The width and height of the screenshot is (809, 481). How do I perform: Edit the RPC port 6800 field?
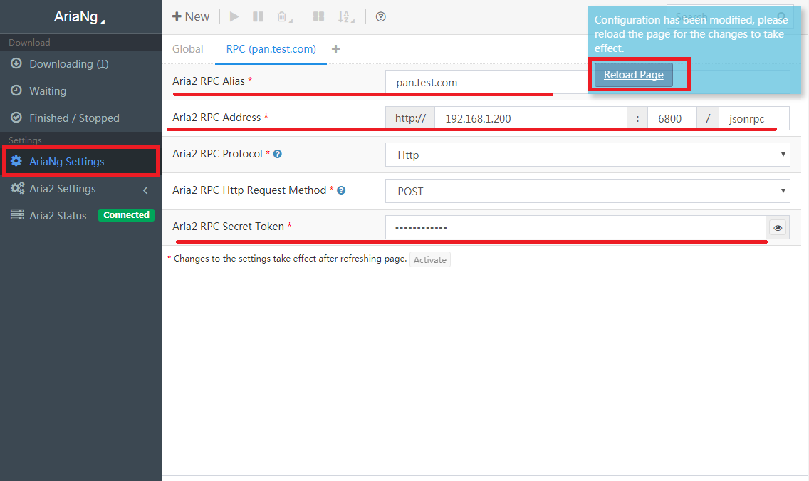[672, 119]
